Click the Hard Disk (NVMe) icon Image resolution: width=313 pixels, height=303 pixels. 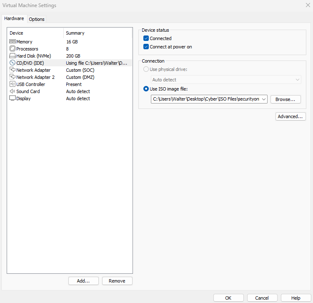(x=13, y=56)
